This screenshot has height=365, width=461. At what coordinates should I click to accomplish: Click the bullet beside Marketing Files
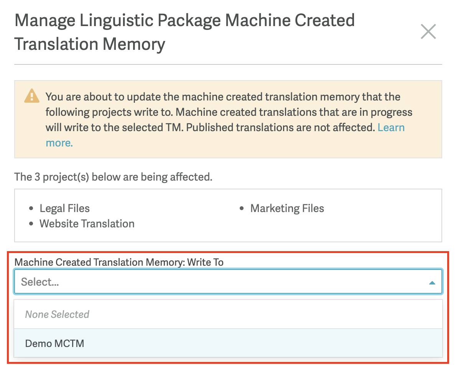(242, 209)
